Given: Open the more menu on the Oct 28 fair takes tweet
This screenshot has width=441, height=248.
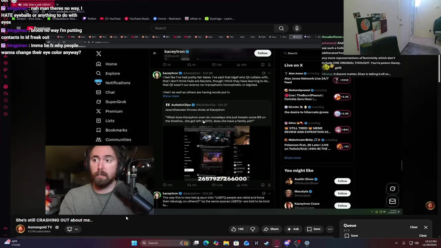Looking at the screenshot, I should 269,73.
